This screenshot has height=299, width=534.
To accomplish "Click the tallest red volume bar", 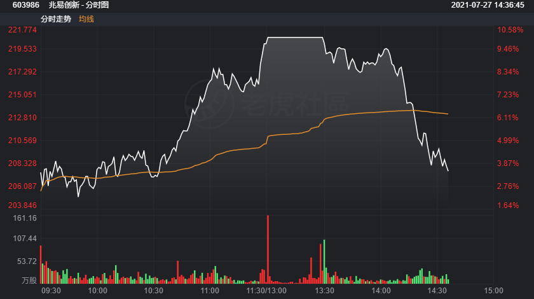I will click(268, 249).
